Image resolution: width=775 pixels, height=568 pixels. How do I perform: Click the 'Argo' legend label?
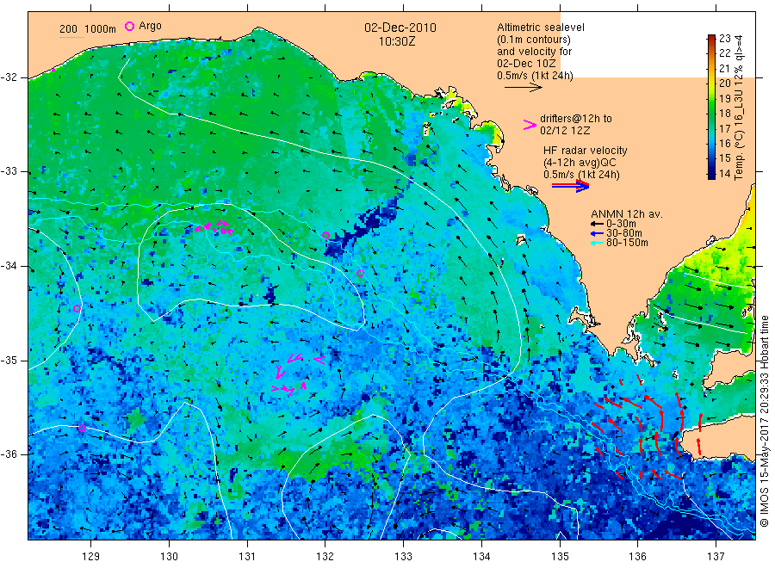coord(150,26)
